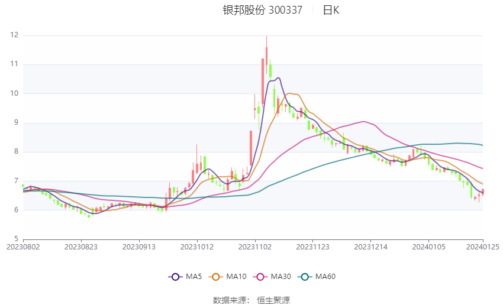The height and width of the screenshot is (305, 503).
Task: Click the 20231214 x-axis date label
Action: tap(371, 247)
